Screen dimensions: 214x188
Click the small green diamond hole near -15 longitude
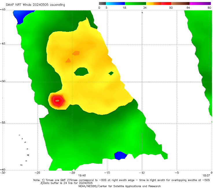click(111, 73)
